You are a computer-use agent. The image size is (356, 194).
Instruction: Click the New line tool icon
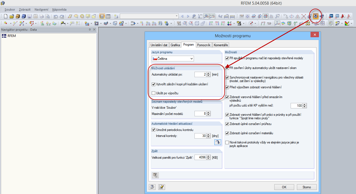coord(15,23)
